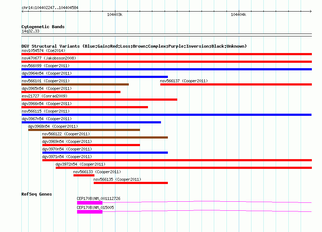Click the blue bar of dgv3970n54
The height and width of the screenshot is (232, 322).
pyautogui.click(x=105, y=153)
